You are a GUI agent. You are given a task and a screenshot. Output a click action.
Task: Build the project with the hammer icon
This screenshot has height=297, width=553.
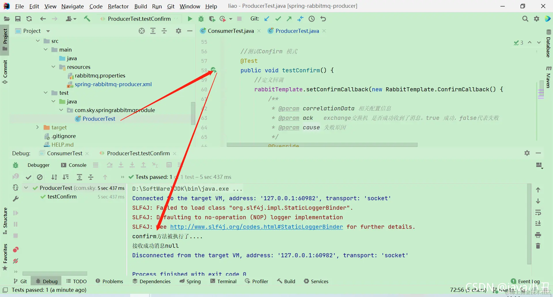[87, 19]
